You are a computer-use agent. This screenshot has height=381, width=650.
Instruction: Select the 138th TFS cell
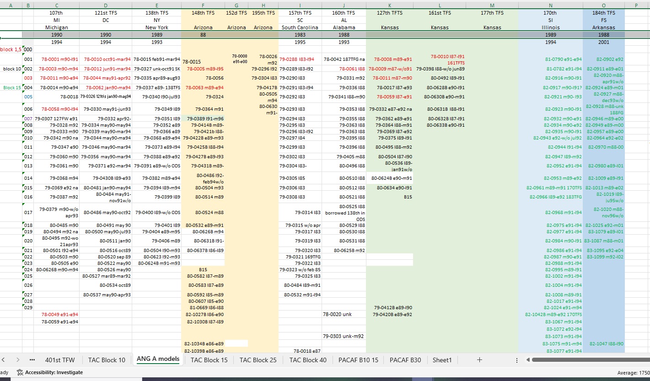coord(157,13)
